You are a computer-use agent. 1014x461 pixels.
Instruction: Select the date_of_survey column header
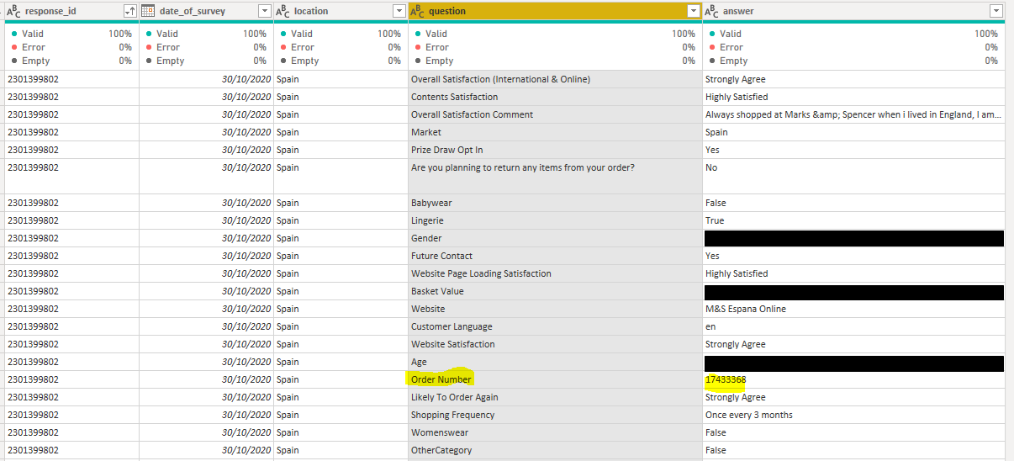pos(206,11)
